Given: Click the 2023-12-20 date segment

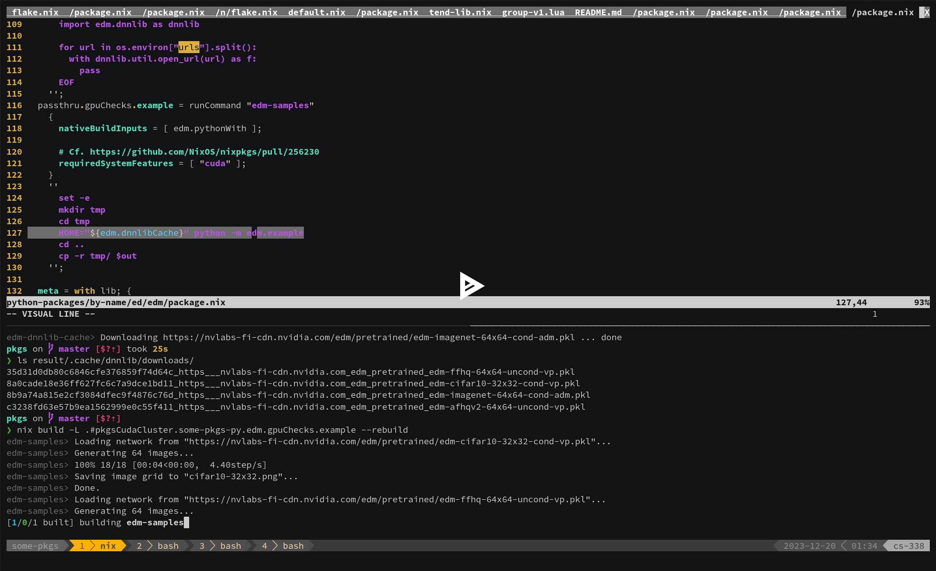Looking at the screenshot, I should point(809,545).
